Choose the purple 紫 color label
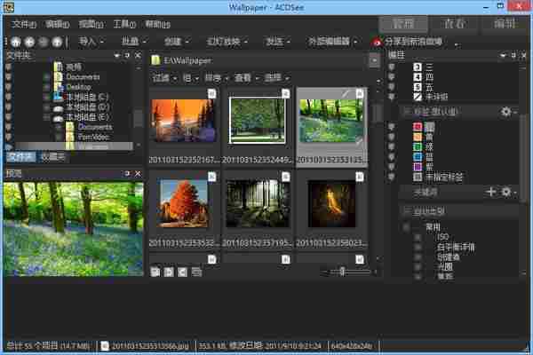533x355 pixels. tap(418, 167)
